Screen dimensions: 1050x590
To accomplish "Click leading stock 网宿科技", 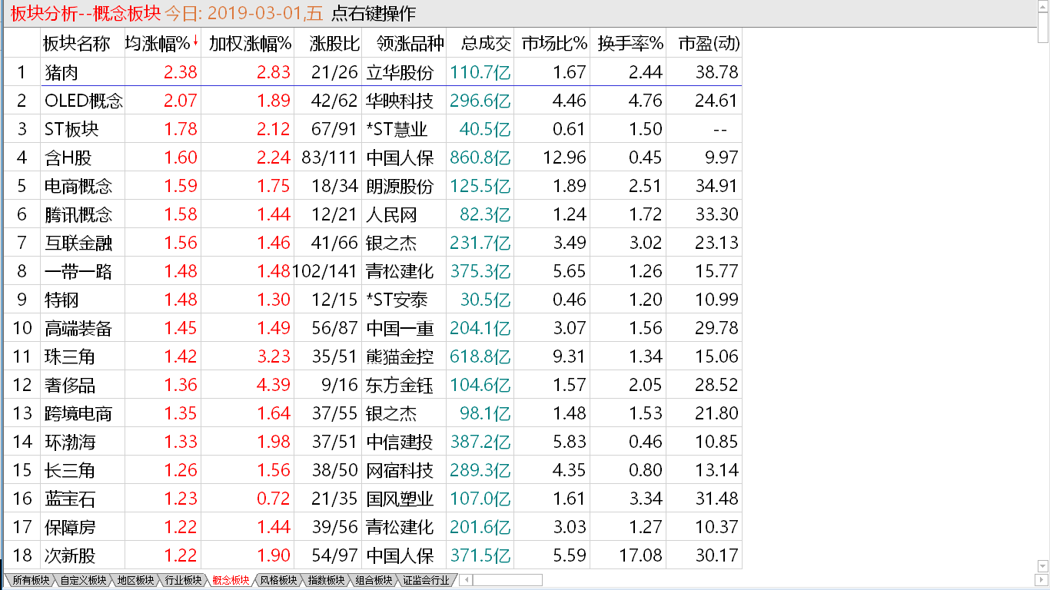I will 400,470.
